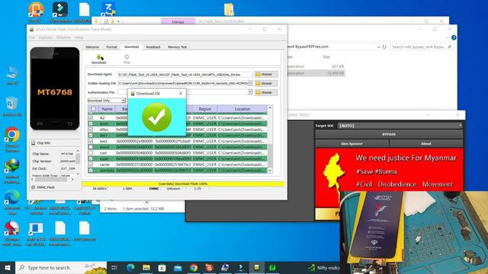Toggle the boot partition checkbox

click(91, 123)
